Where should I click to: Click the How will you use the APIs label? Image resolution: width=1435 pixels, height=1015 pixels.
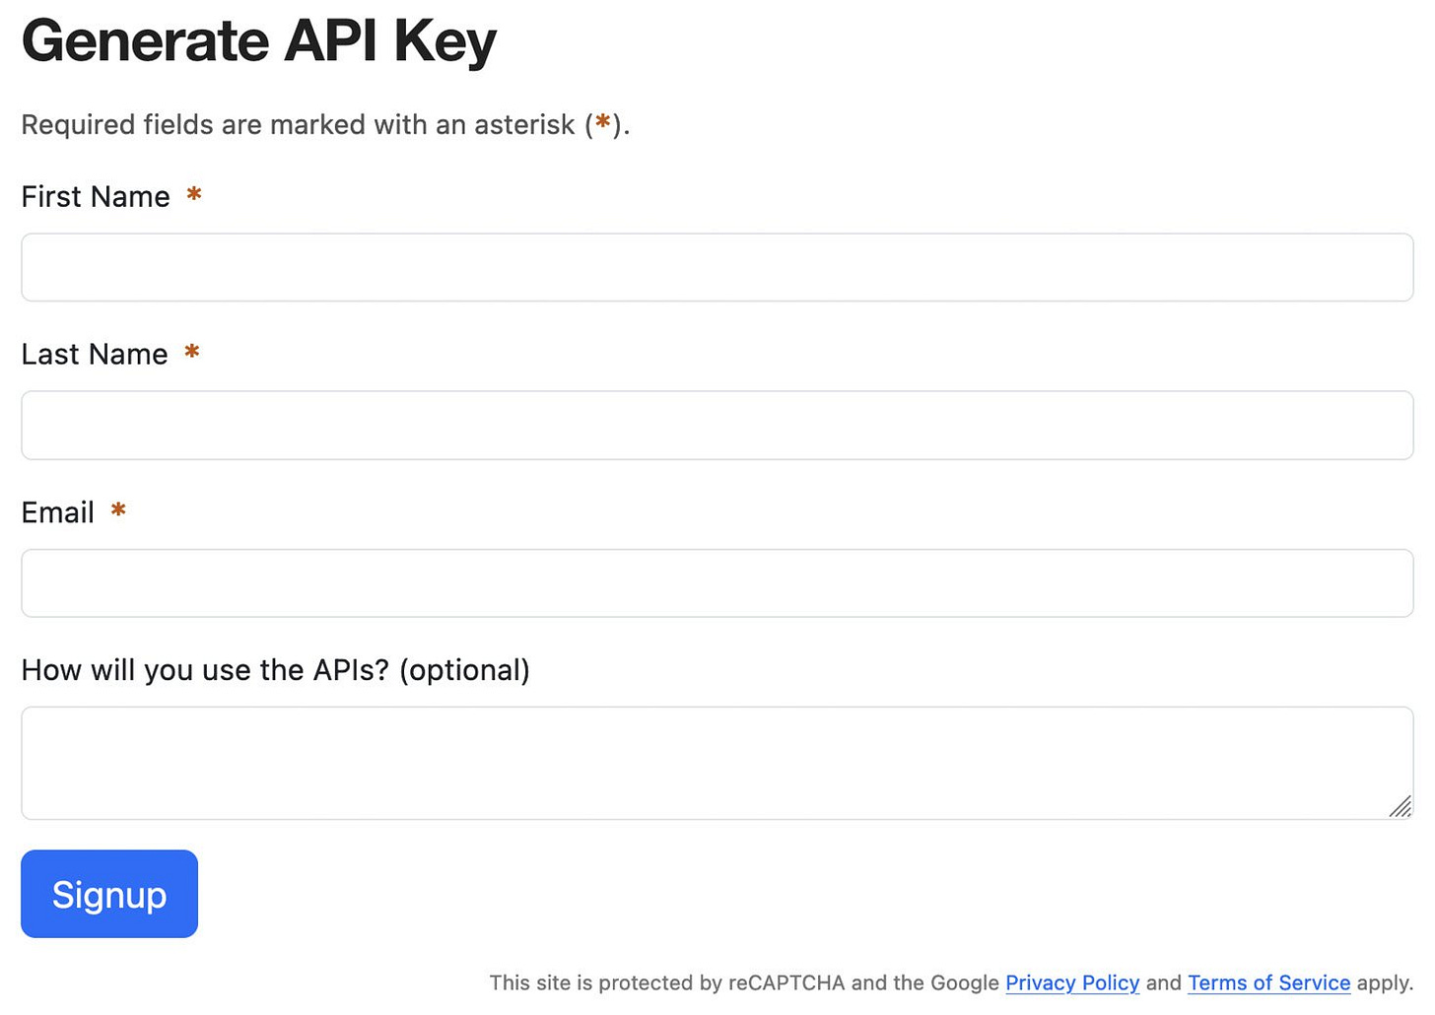pyautogui.click(x=197, y=670)
